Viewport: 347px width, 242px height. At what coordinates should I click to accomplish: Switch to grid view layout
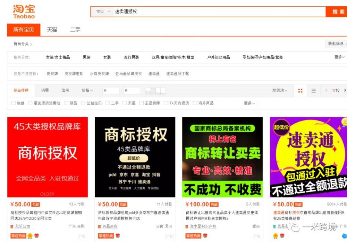click(x=300, y=91)
